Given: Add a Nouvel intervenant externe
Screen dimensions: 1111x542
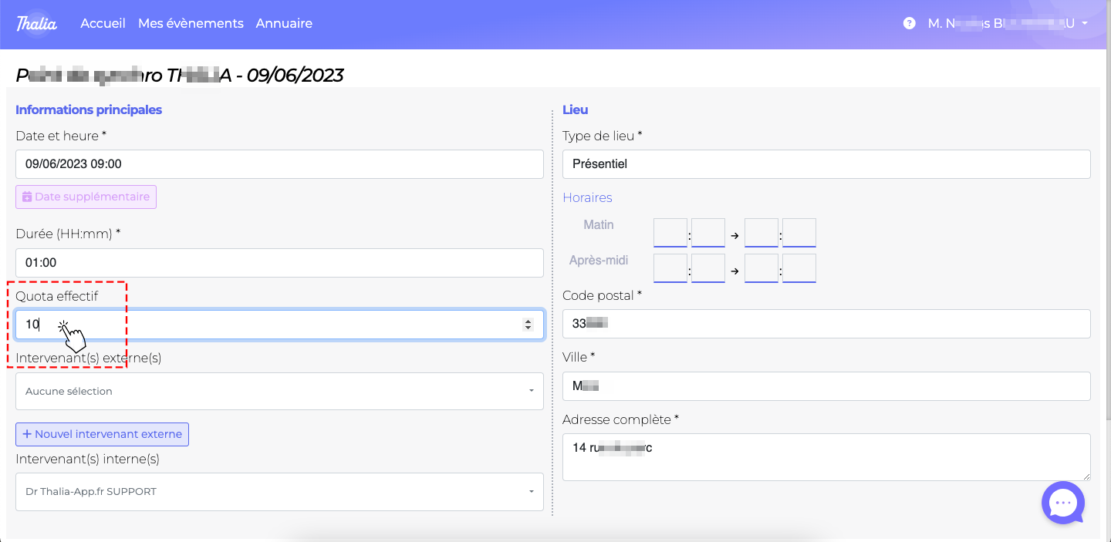Looking at the screenshot, I should 102,434.
